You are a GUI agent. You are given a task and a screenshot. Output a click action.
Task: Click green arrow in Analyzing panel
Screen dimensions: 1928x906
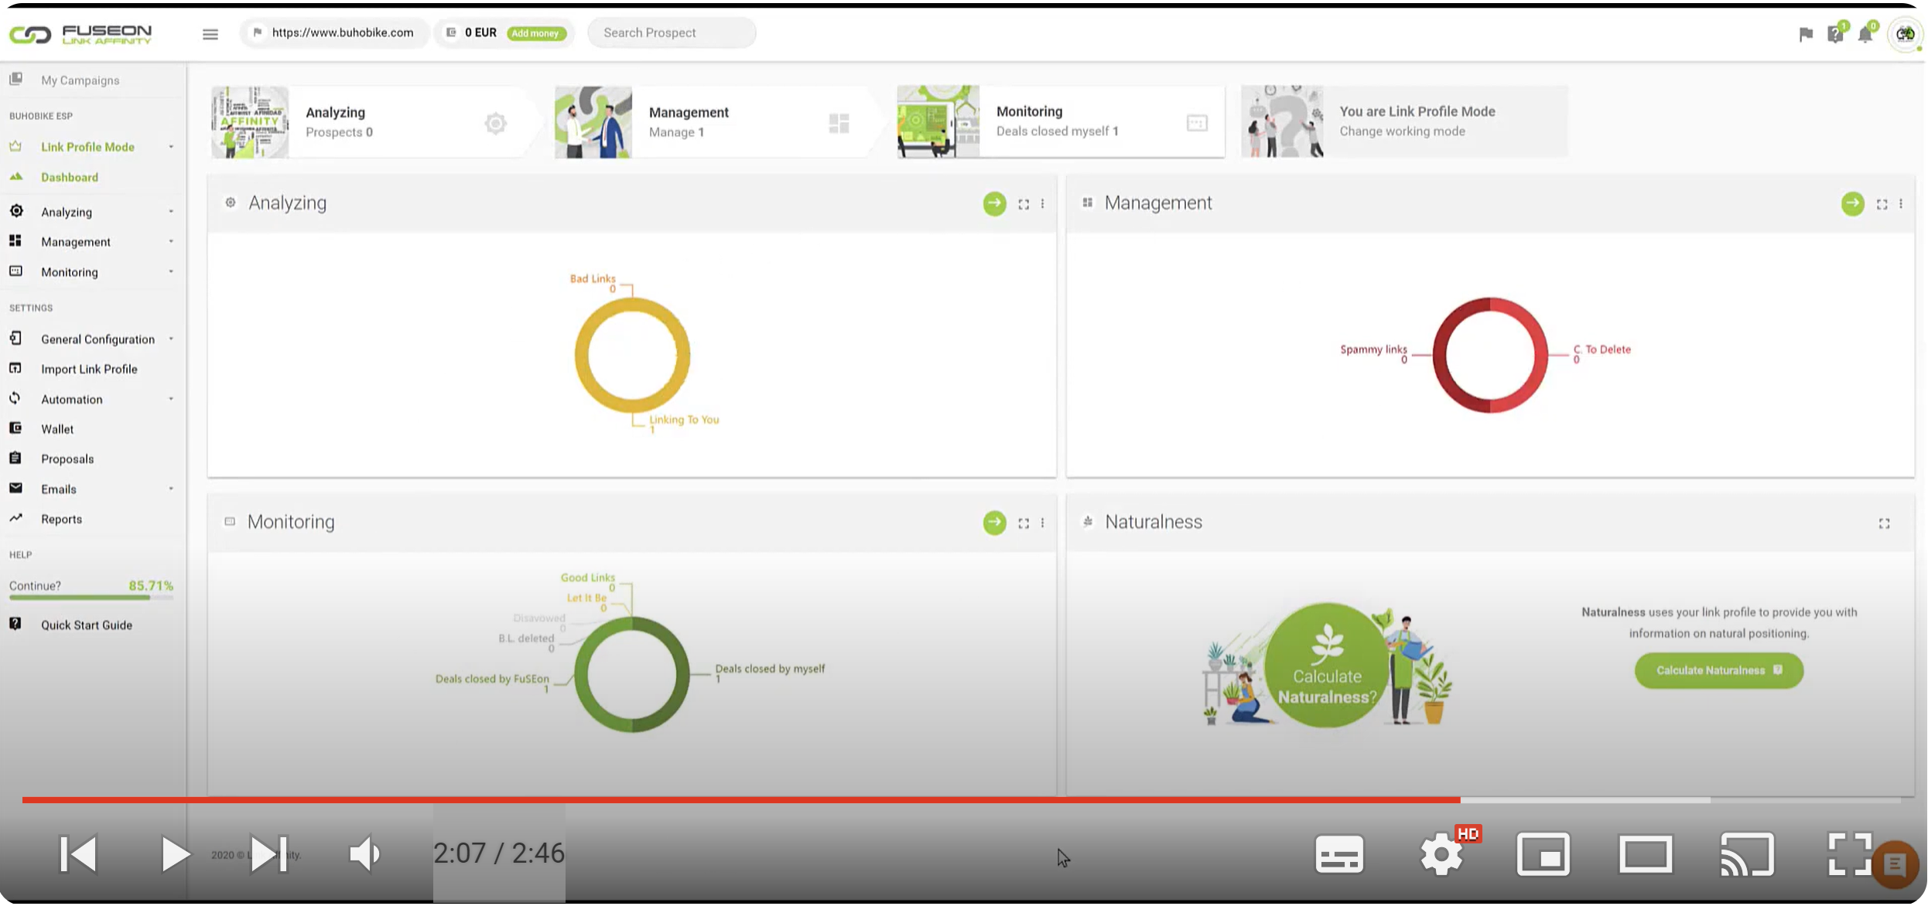click(x=994, y=203)
